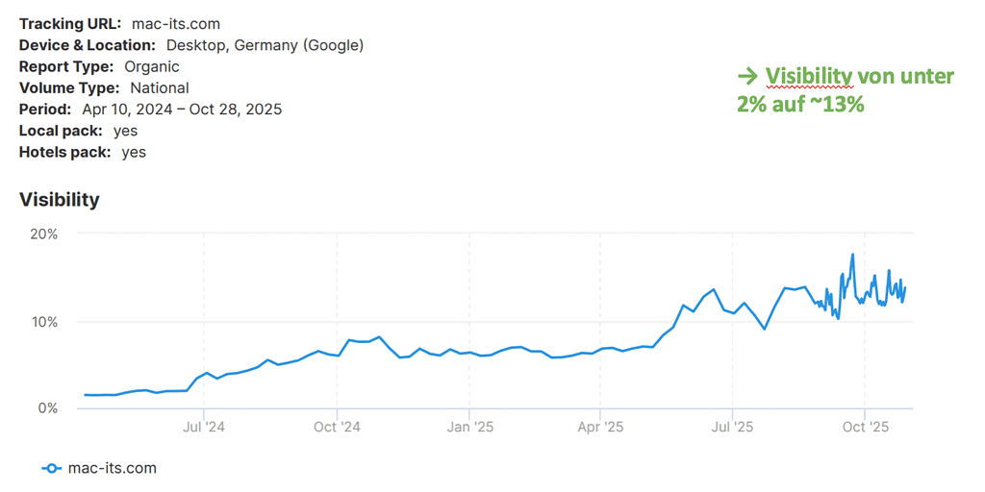Click the 10% y-axis label
Screen dimensions: 985x492
45,321
